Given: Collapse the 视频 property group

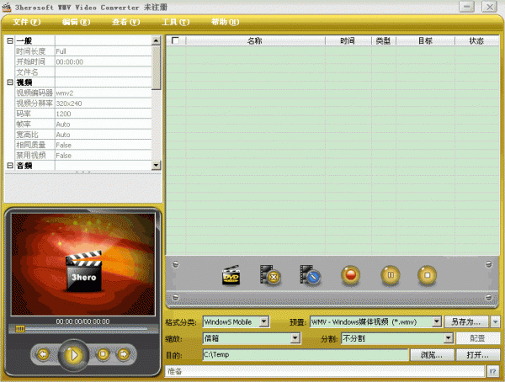Looking at the screenshot, I should point(10,82).
